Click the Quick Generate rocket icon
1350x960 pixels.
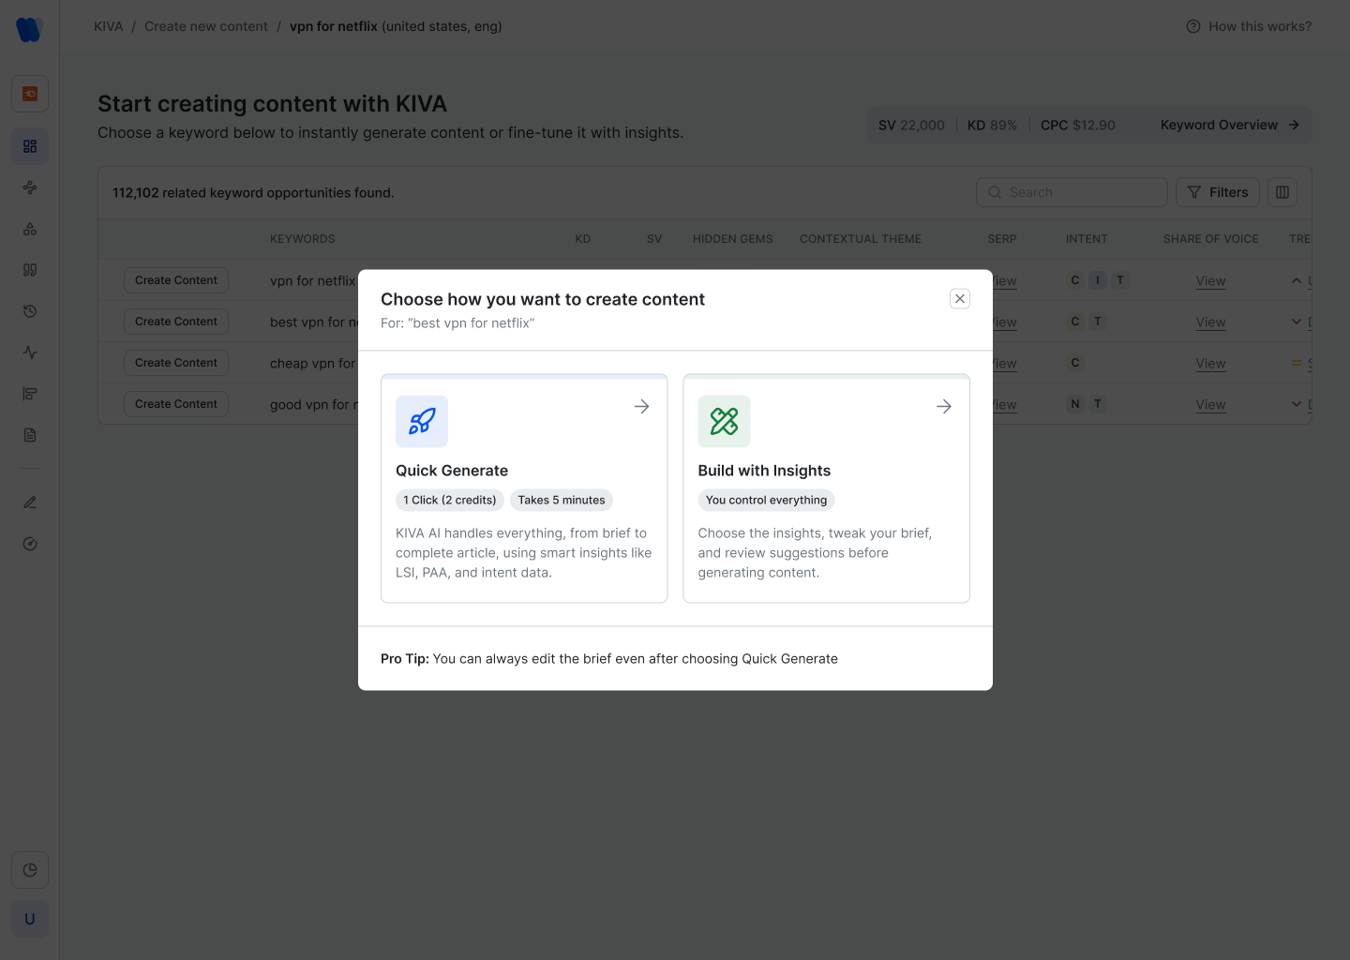point(422,422)
